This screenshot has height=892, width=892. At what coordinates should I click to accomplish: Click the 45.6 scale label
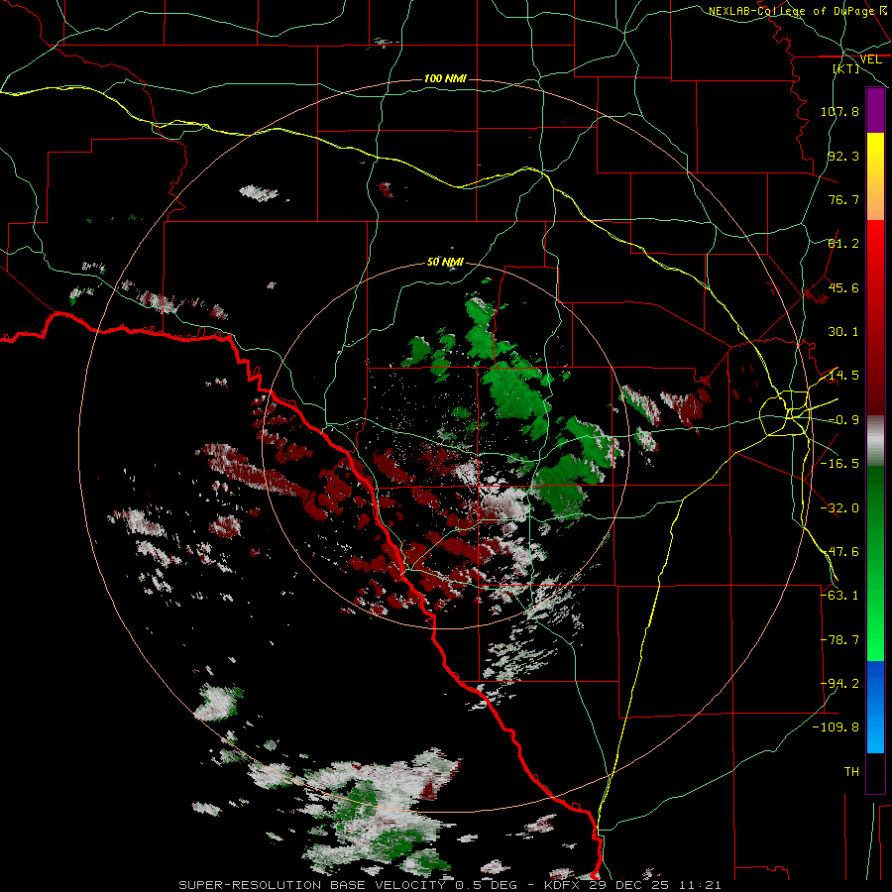coord(843,287)
